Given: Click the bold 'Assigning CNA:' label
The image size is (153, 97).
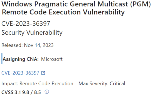Looking at the screenshot, I should (x=21, y=59).
